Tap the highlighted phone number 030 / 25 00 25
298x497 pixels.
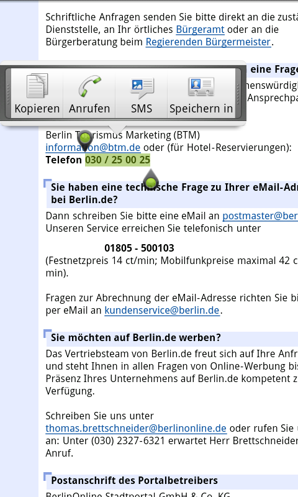117,160
